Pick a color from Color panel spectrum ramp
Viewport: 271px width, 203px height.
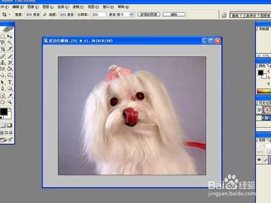point(264,91)
